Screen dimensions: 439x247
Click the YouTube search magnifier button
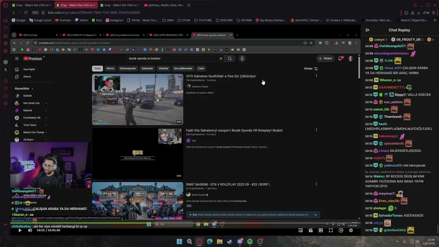230,58
